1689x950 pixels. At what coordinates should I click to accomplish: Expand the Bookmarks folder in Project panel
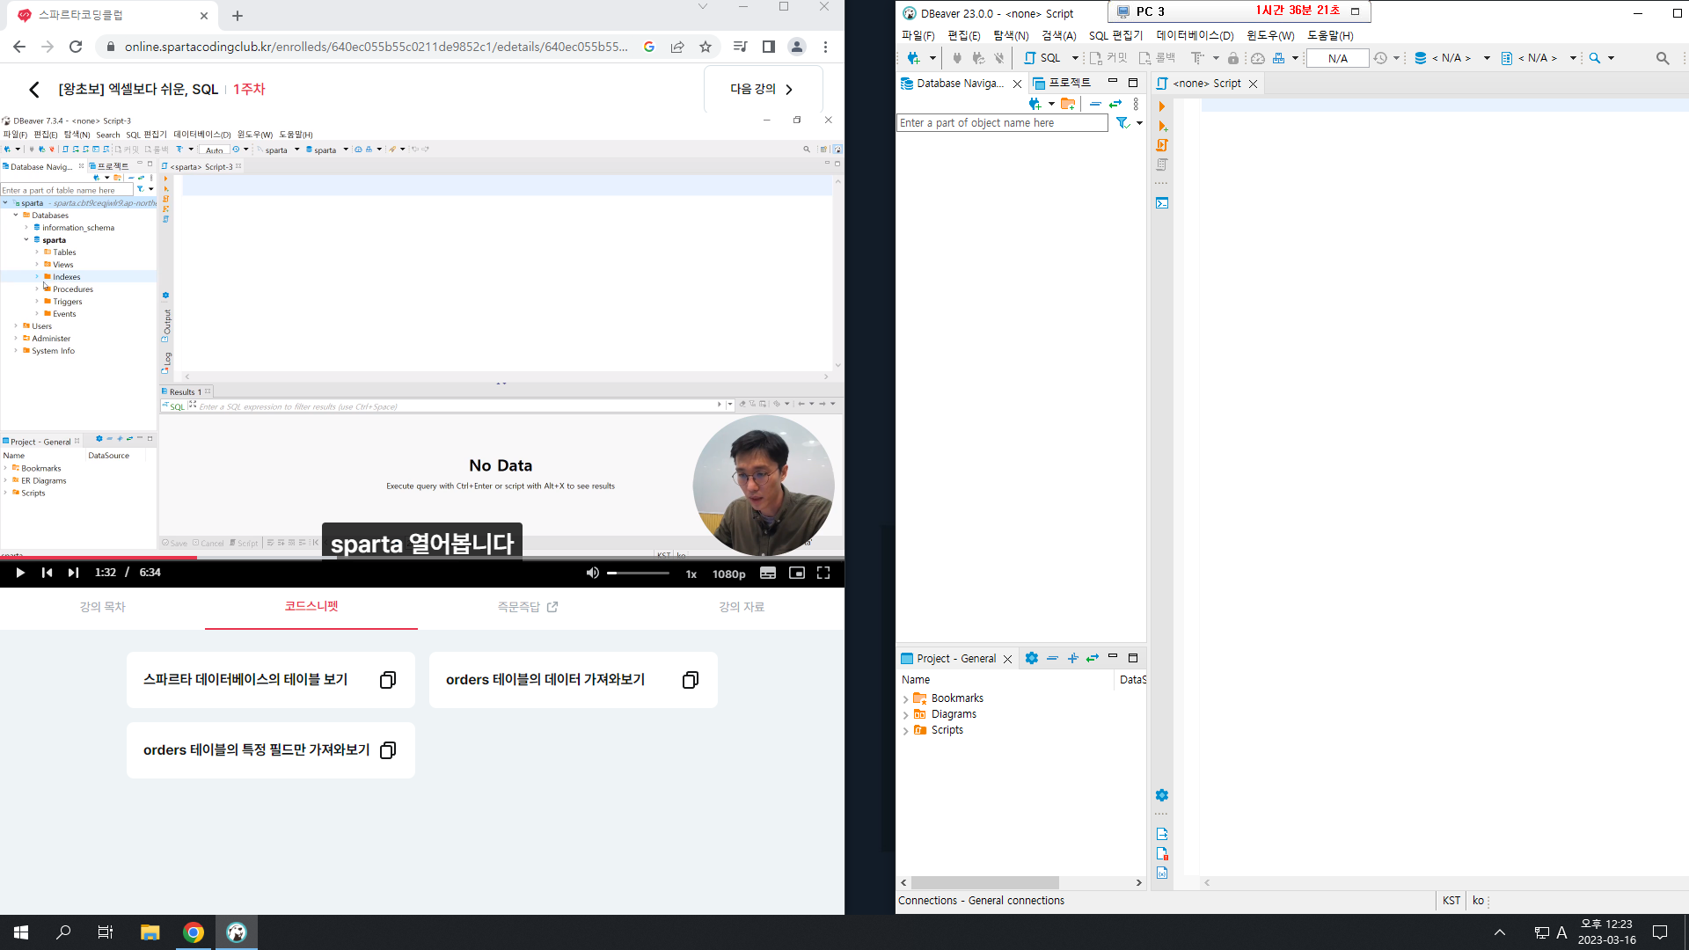click(905, 699)
